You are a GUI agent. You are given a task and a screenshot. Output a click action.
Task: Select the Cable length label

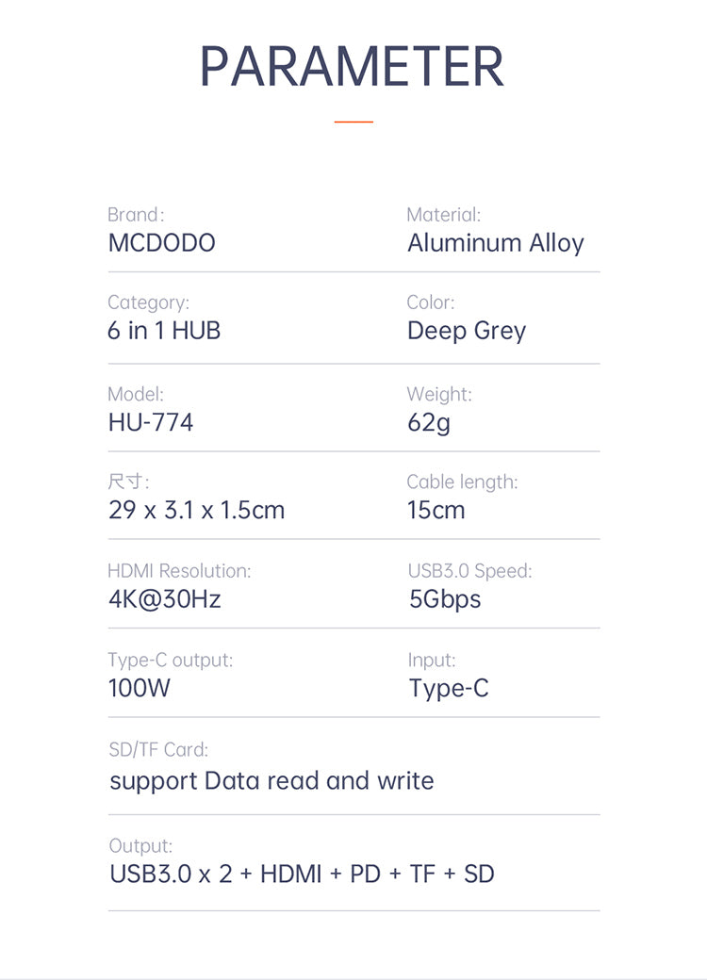pyautogui.click(x=462, y=482)
